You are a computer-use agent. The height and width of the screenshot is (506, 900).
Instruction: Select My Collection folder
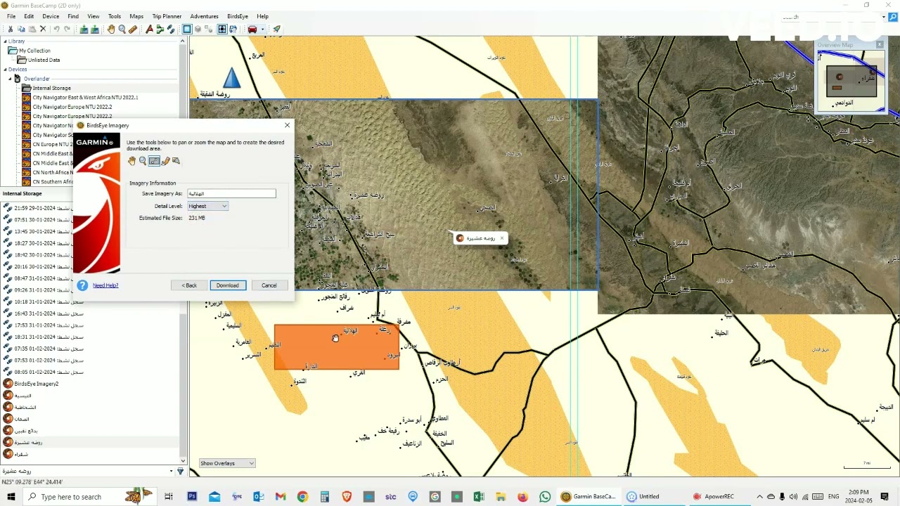[x=34, y=51]
